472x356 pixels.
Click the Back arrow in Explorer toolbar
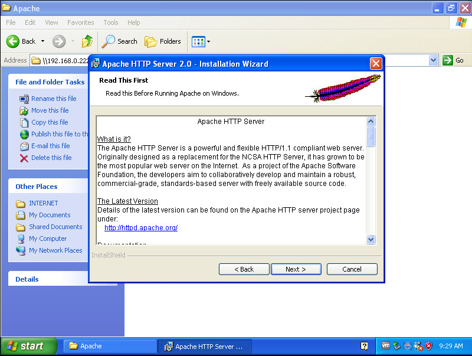pos(13,41)
